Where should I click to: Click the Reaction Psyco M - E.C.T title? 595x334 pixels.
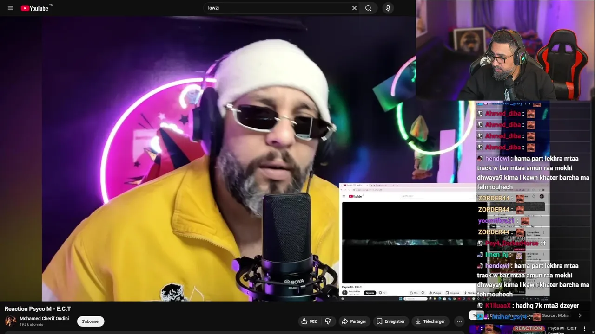38,308
